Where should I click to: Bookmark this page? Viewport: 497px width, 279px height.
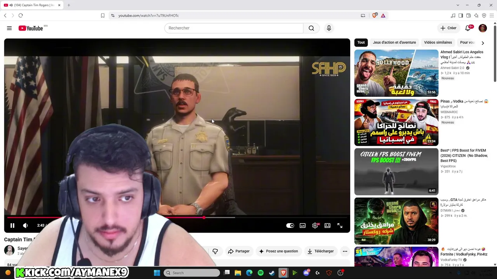(x=103, y=15)
